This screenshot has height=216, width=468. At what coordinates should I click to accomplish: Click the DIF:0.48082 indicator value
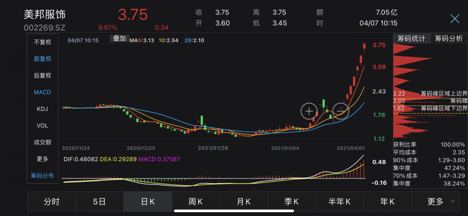click(80, 159)
